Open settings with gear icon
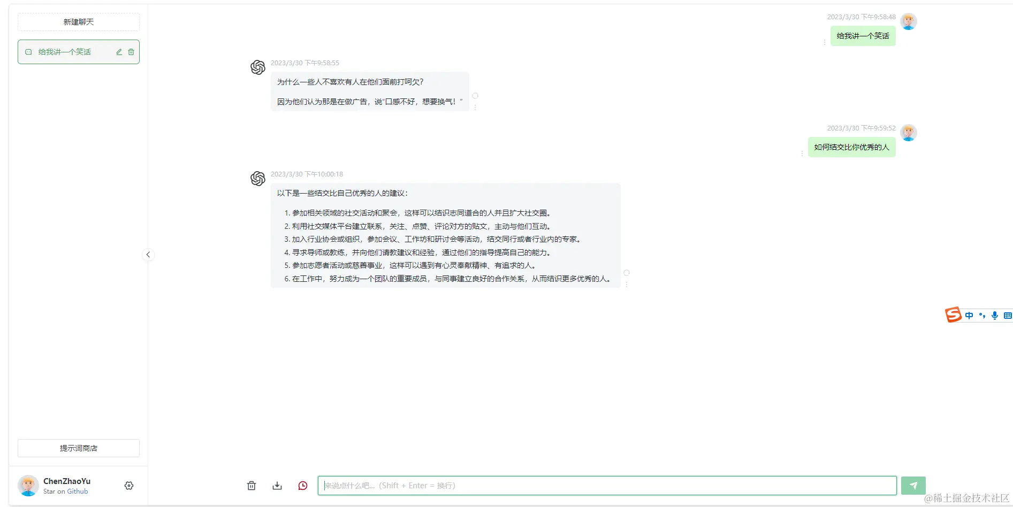This screenshot has height=507, width=1013. (x=129, y=485)
